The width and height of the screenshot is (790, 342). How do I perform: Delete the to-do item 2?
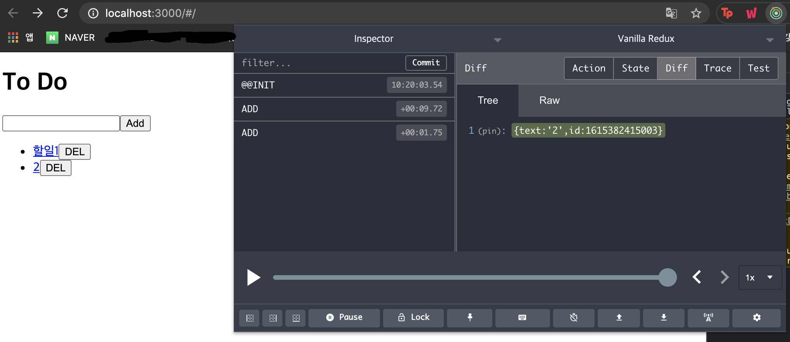click(56, 168)
